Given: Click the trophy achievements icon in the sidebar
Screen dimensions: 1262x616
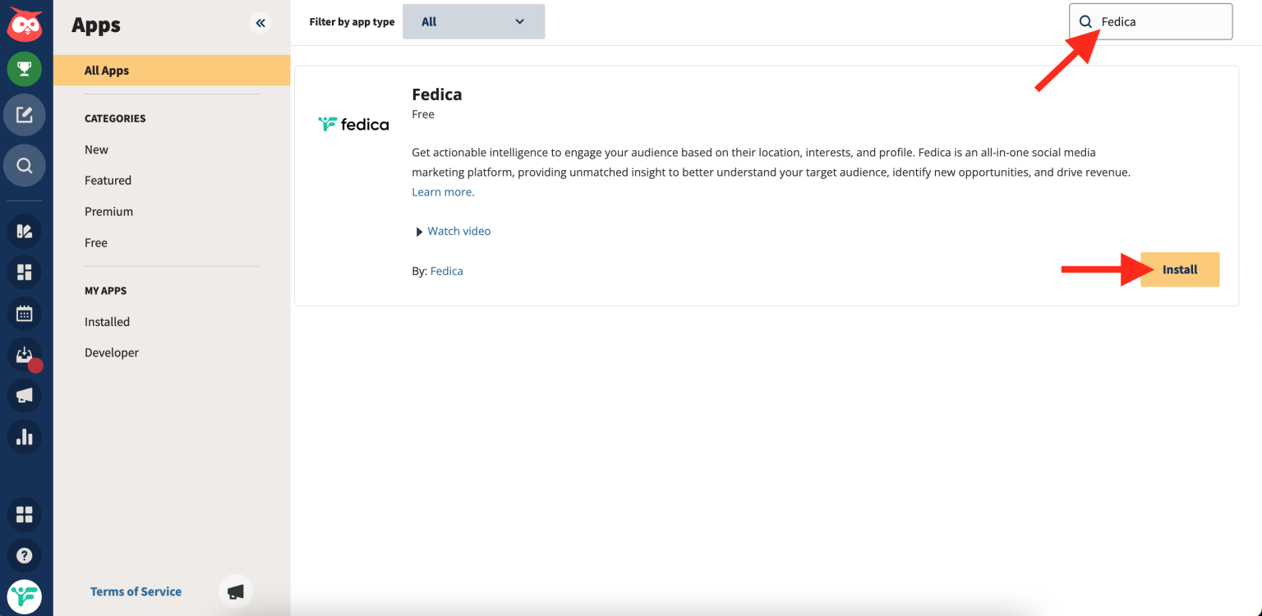Looking at the screenshot, I should [25, 69].
